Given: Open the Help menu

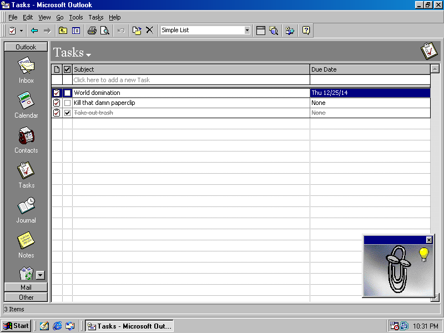Looking at the screenshot, I should pos(115,17).
